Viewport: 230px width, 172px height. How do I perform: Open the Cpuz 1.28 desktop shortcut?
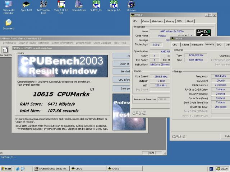(x=26, y=6)
